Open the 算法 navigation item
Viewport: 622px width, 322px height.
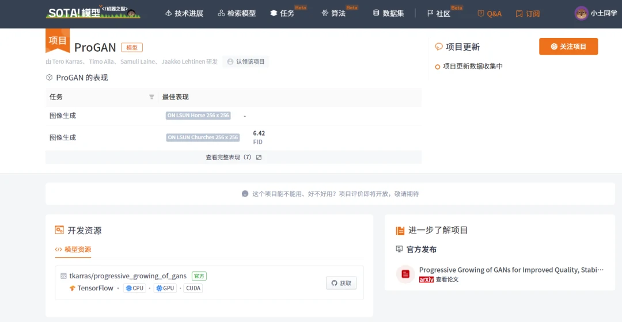(x=333, y=13)
